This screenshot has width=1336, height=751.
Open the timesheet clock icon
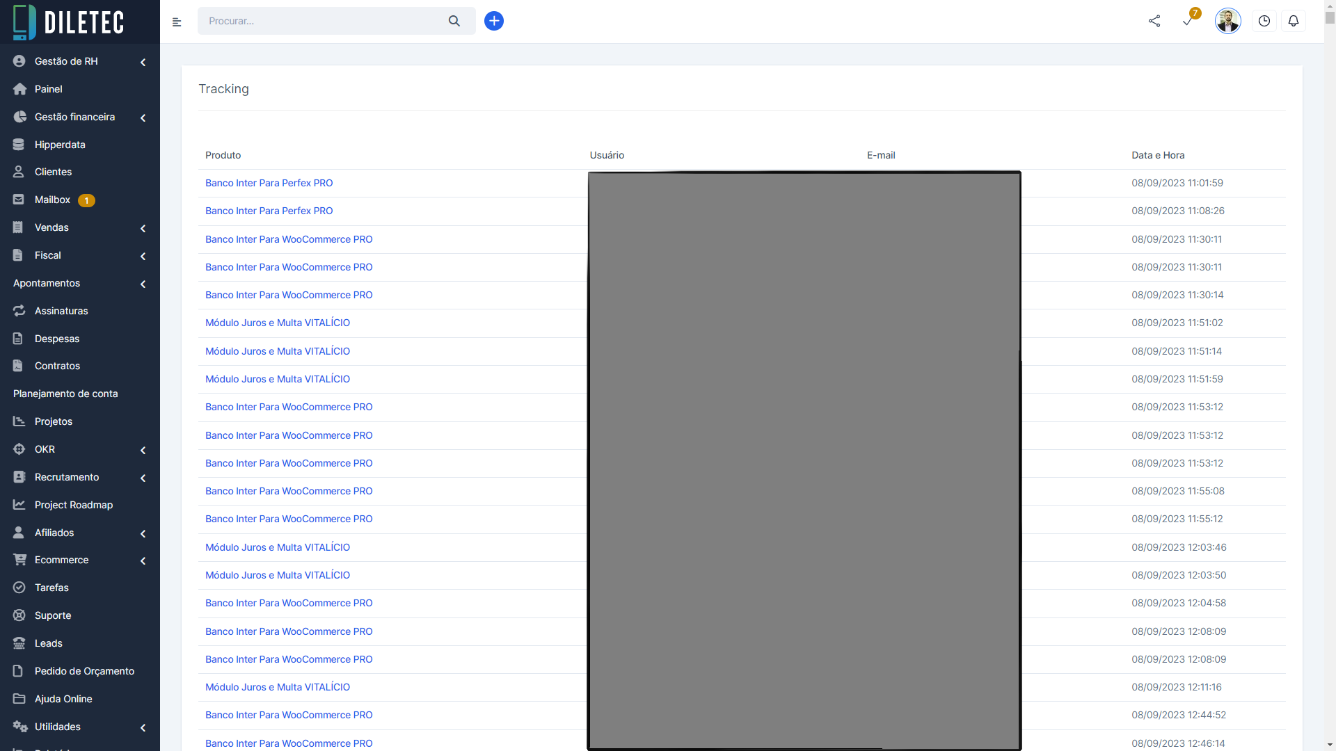1264,21
